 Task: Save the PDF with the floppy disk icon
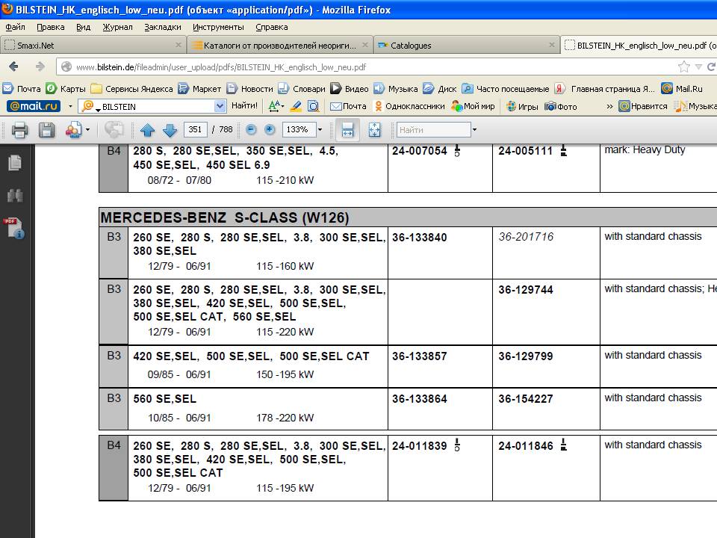[46, 130]
